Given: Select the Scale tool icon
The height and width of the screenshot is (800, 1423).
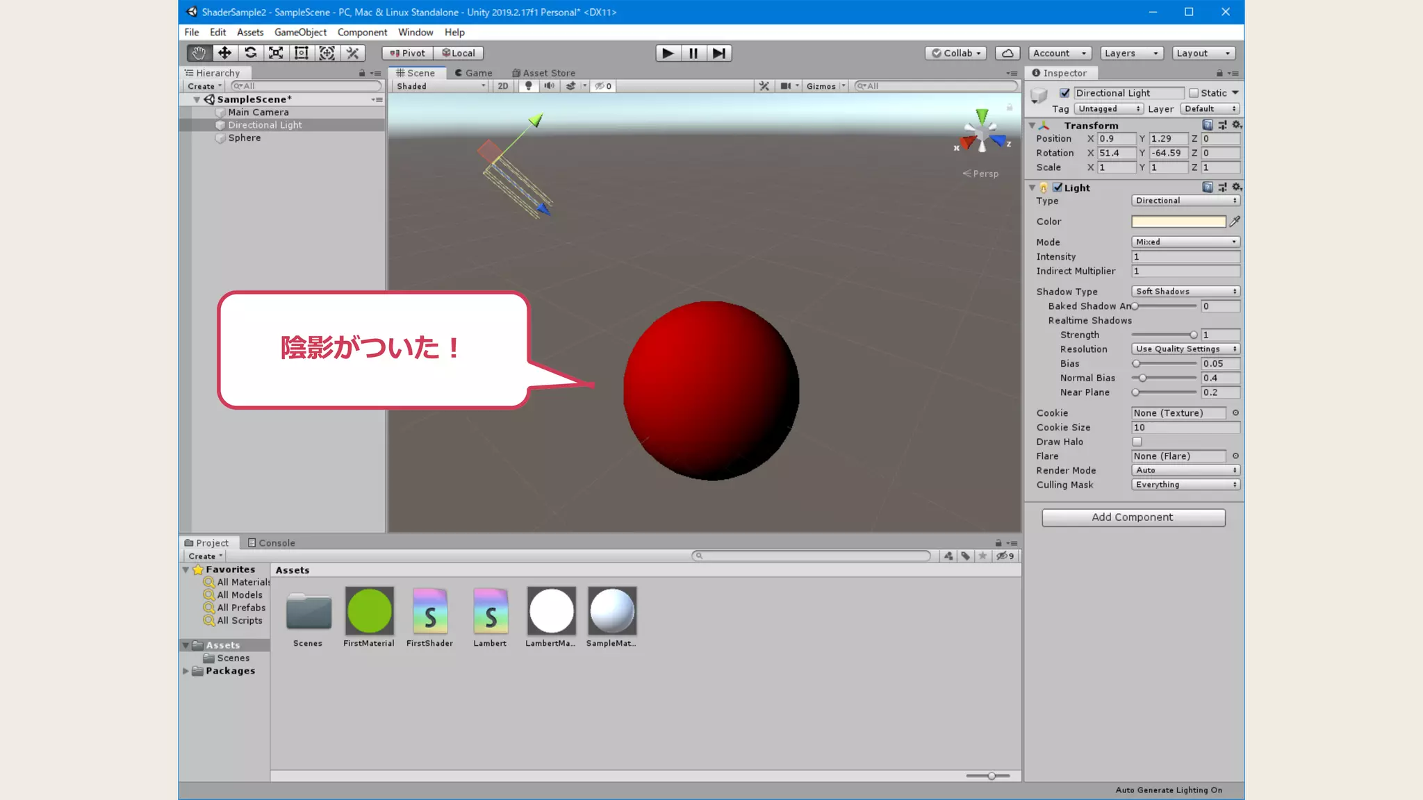Looking at the screenshot, I should [x=276, y=53].
